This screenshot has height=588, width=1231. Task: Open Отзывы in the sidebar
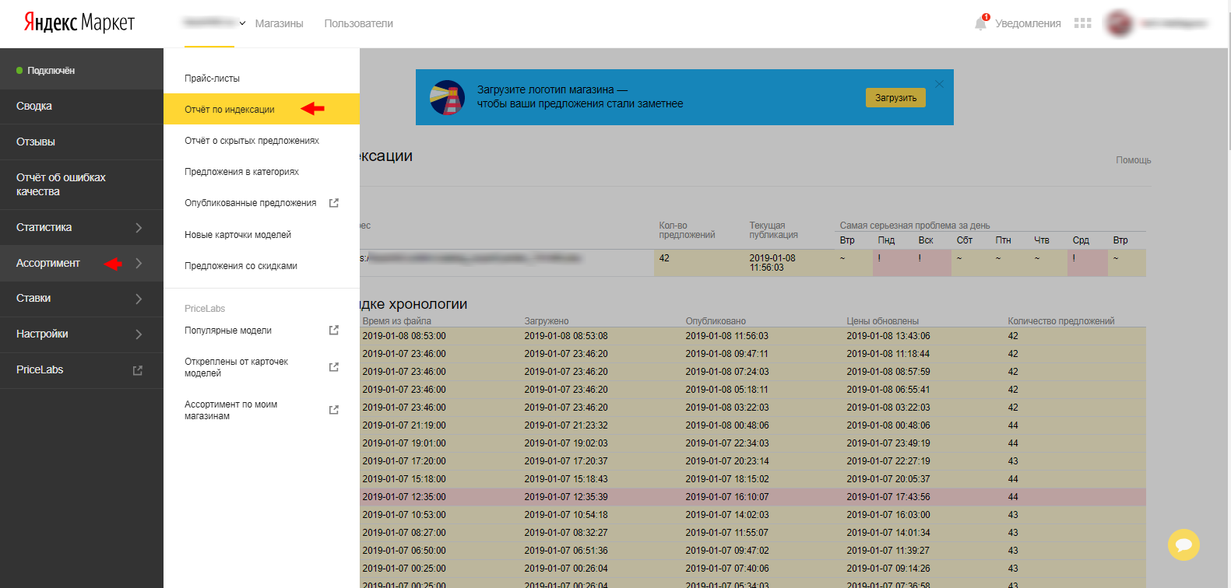(36, 142)
